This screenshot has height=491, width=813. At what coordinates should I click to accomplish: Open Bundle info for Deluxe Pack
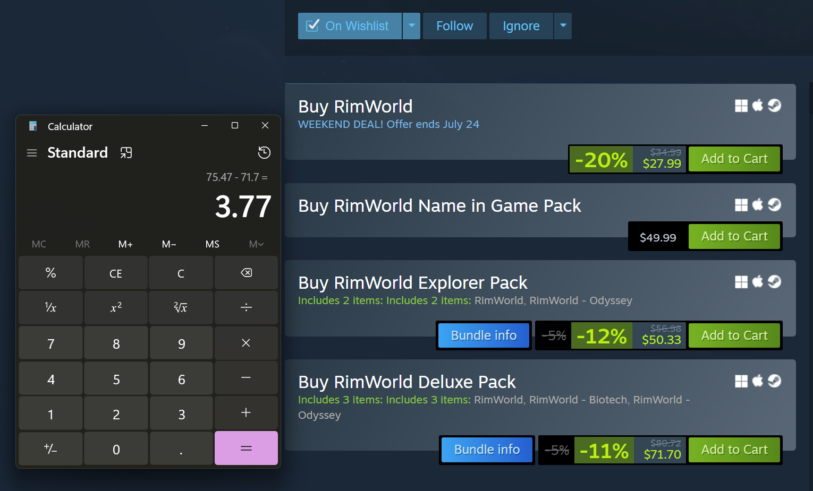point(487,450)
